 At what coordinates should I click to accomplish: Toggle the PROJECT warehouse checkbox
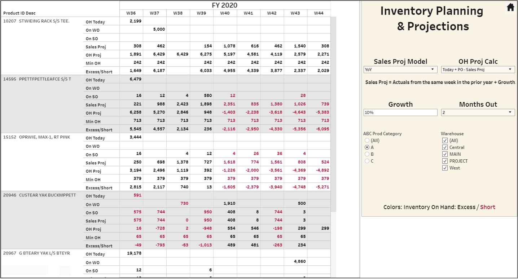click(445, 161)
